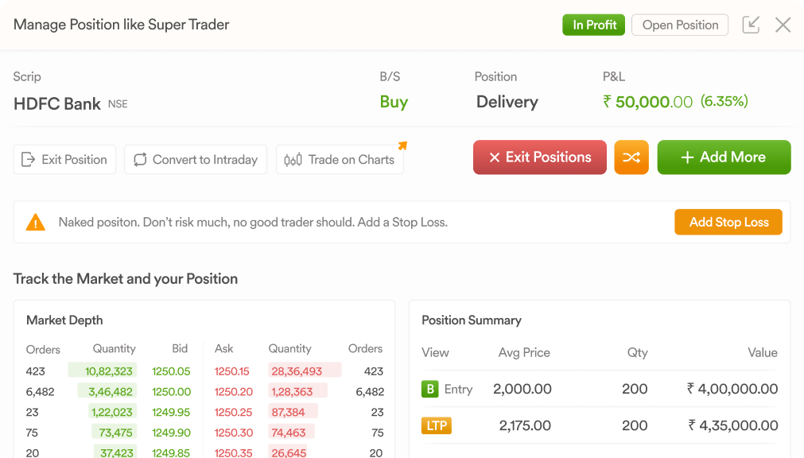This screenshot has width=804, height=458.
Task: Click the bid quantity 10,82,323 bar
Action: [x=102, y=371]
